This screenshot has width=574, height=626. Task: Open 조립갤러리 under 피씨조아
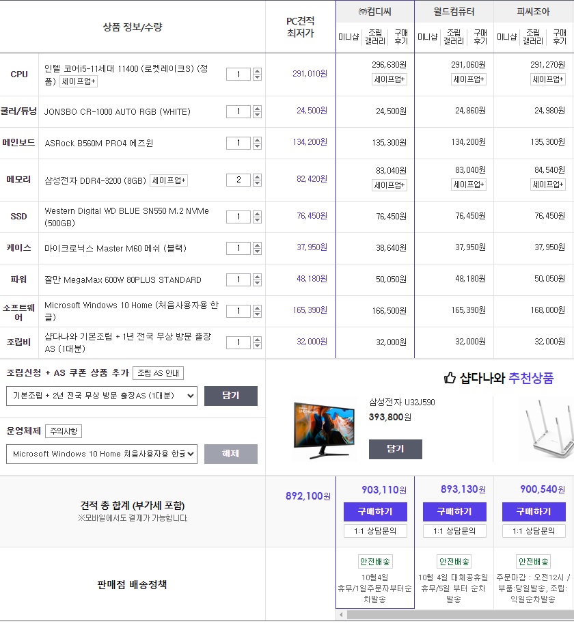click(533, 37)
